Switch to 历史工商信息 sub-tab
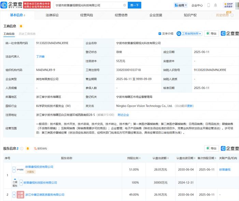This screenshot has width=239, height=201. 27,34
